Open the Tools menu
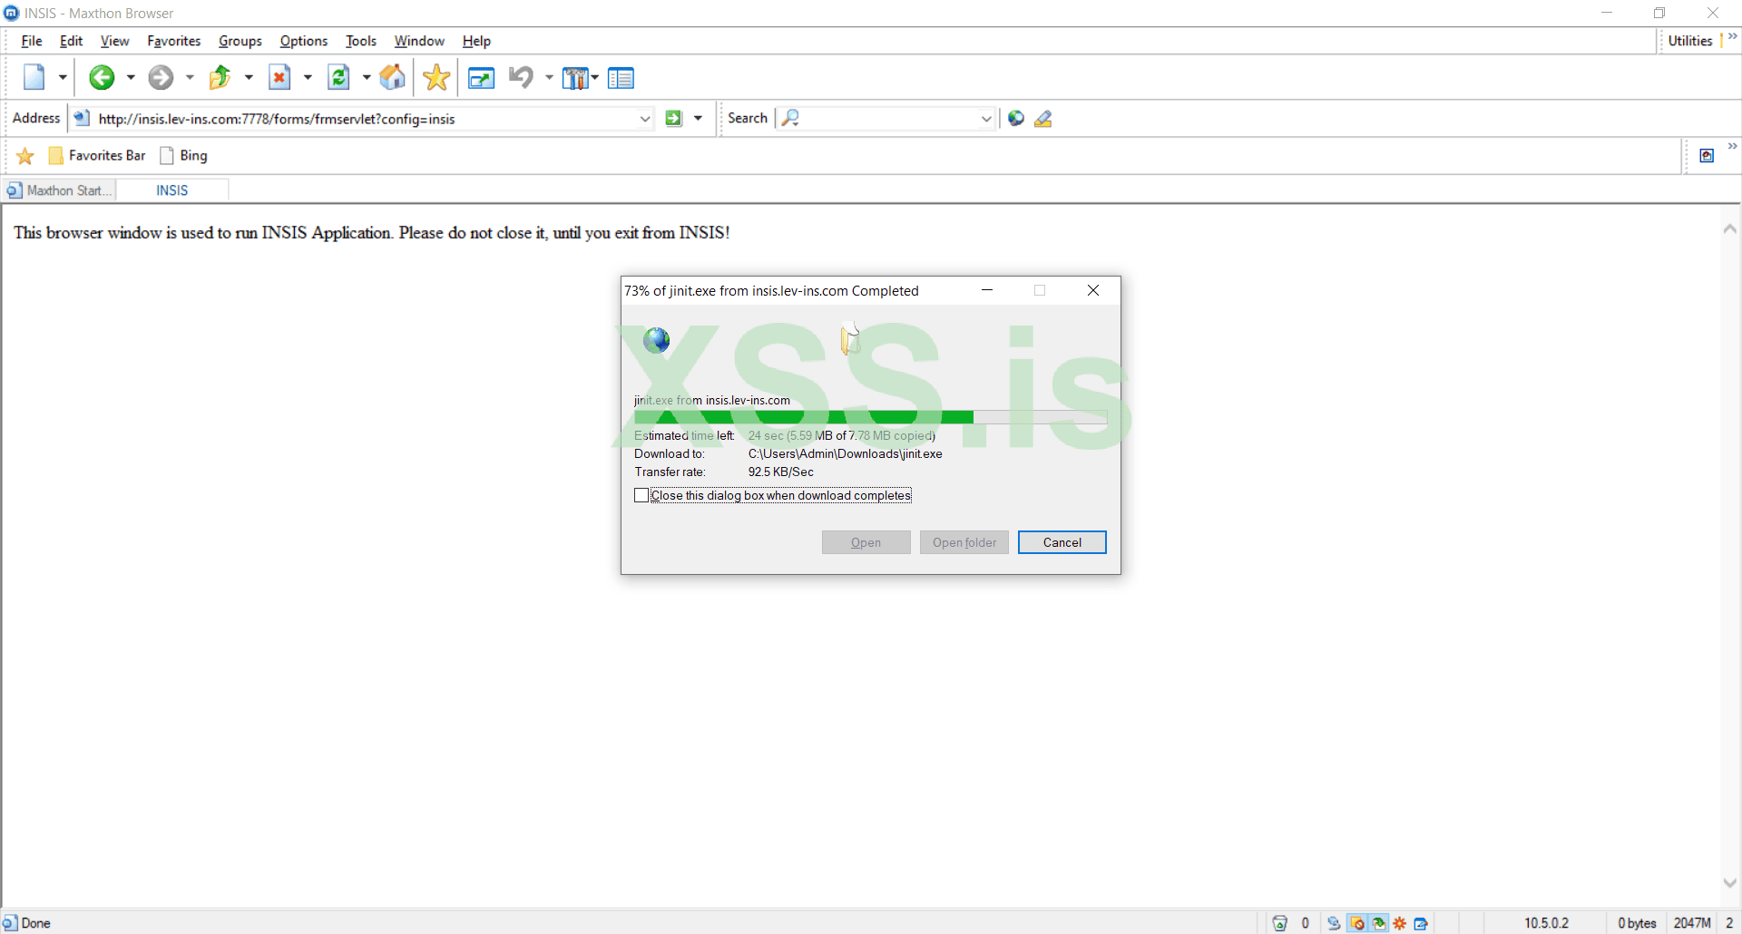Image resolution: width=1742 pixels, height=934 pixels. pos(361,41)
